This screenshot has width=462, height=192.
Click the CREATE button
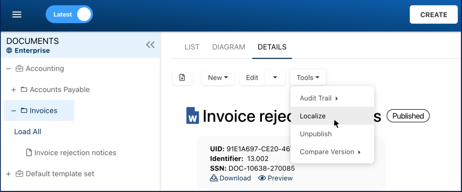[x=433, y=14]
